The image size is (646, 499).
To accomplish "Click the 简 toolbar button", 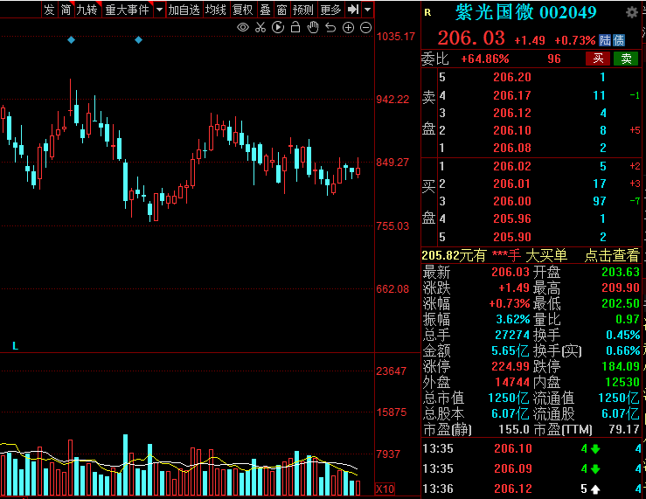I will 66,10.
